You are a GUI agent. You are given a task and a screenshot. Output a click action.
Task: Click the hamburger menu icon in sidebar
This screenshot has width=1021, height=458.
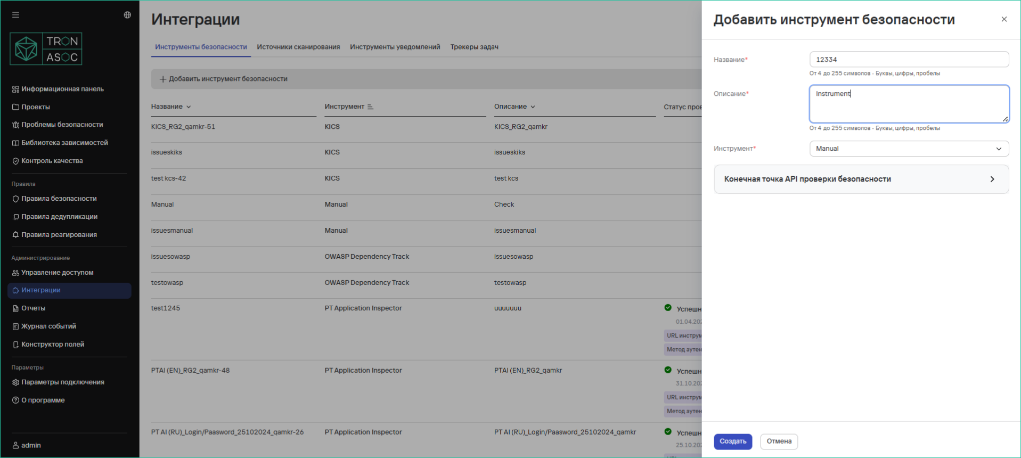pos(15,15)
